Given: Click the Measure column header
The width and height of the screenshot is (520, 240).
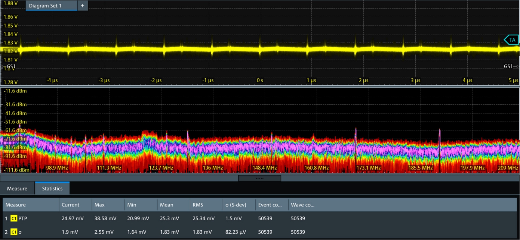Looking at the screenshot, I should coord(16,205).
